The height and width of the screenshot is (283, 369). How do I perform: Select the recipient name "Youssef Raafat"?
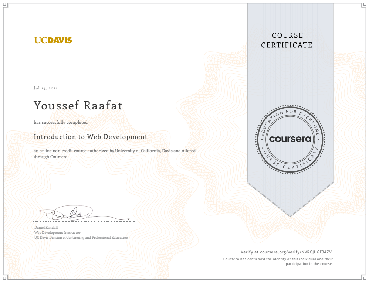[78, 105]
